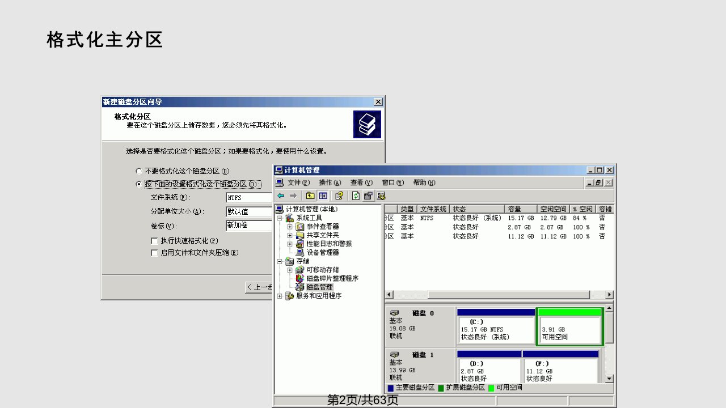This screenshot has width=726, height=408.
Task: Click the Help question-mark toolbar icon
Action: pyautogui.click(x=339, y=195)
